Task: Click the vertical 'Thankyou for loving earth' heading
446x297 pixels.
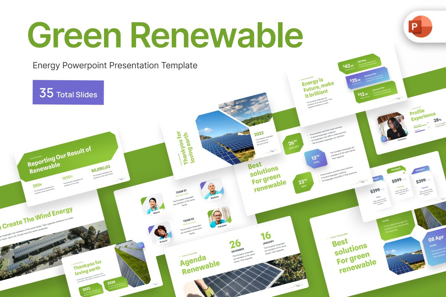Action: click(x=186, y=148)
